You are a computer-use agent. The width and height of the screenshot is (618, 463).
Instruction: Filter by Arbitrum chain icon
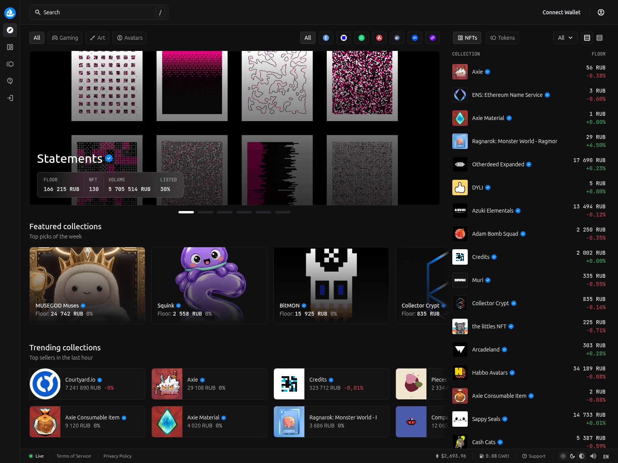click(x=397, y=38)
